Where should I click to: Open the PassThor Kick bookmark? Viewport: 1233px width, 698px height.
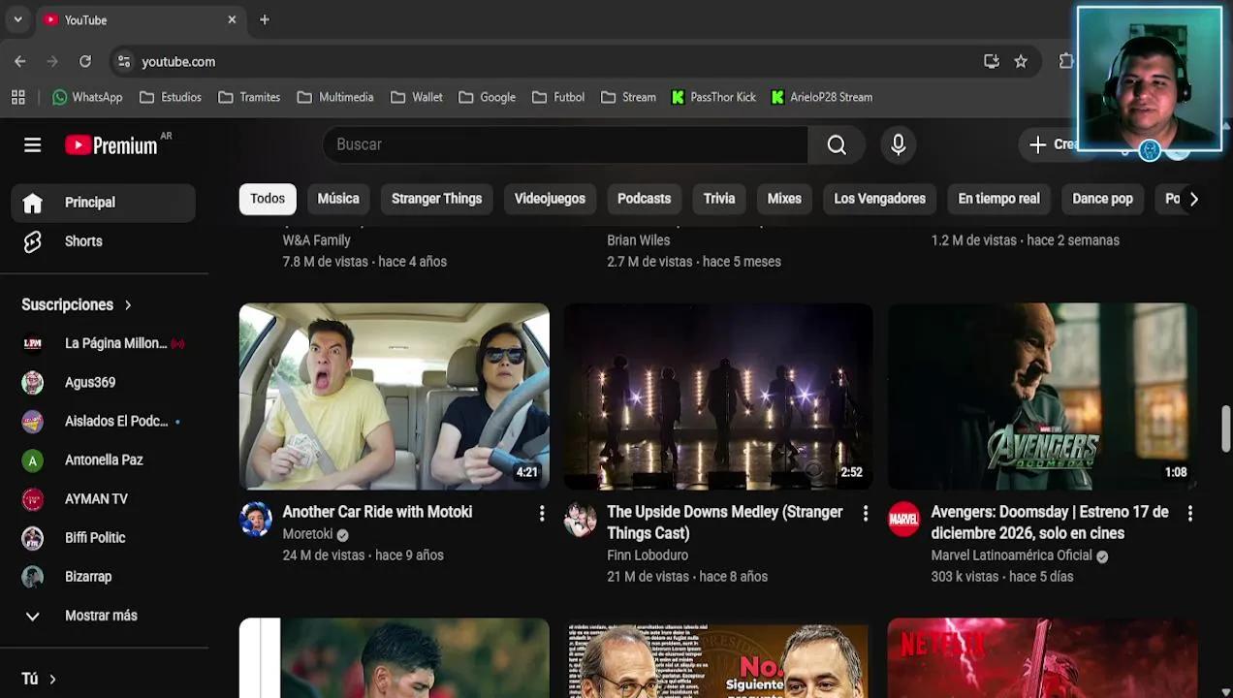[x=713, y=97]
